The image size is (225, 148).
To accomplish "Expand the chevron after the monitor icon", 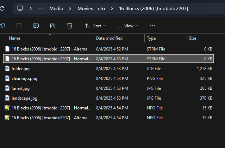I will (31, 8).
